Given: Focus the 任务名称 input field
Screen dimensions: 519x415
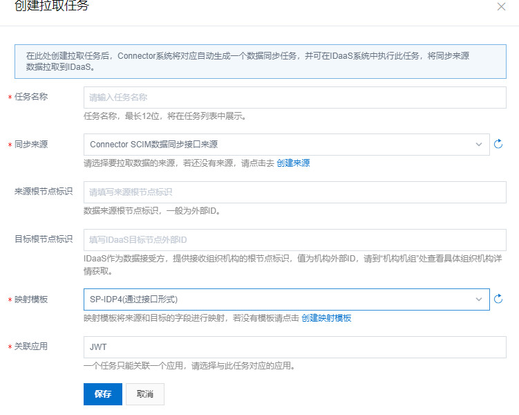Looking at the screenshot, I should point(294,98).
